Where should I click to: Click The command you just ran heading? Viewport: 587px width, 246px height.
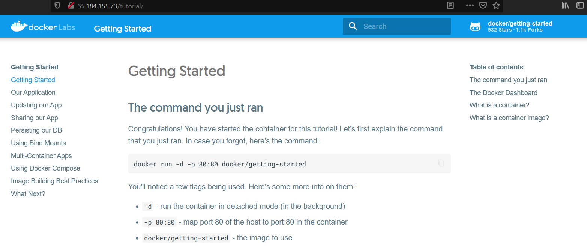point(195,108)
